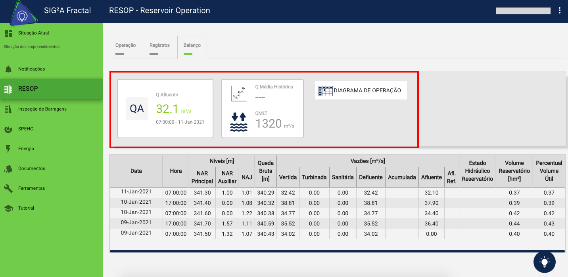Click the SPEHC sidebar icon
This screenshot has width=568, height=277.
tap(8, 129)
